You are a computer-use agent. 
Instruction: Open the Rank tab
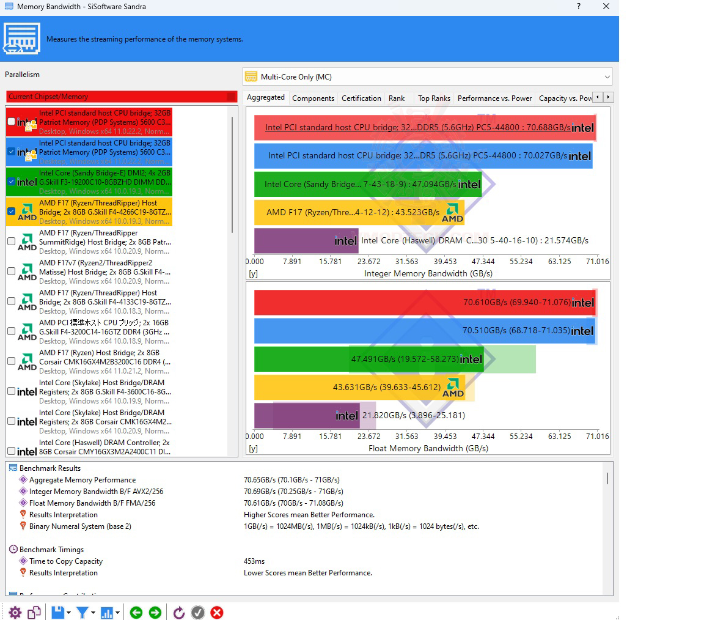(397, 98)
